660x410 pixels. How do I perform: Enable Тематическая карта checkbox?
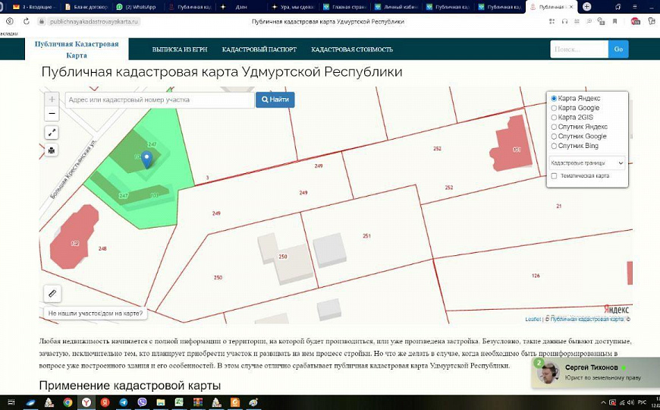click(x=554, y=175)
